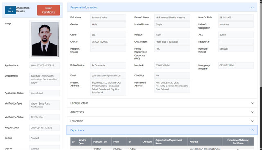The image size is (262, 150).
Task: Click the Domicile District field Sahiwal
Action: pyautogui.click(x=236, y=49)
